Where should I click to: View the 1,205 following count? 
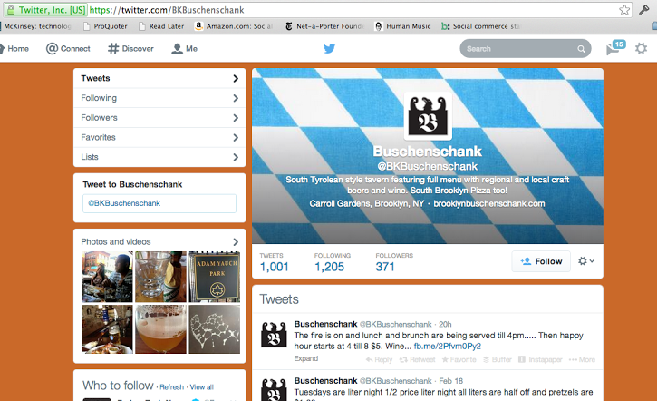pyautogui.click(x=329, y=267)
